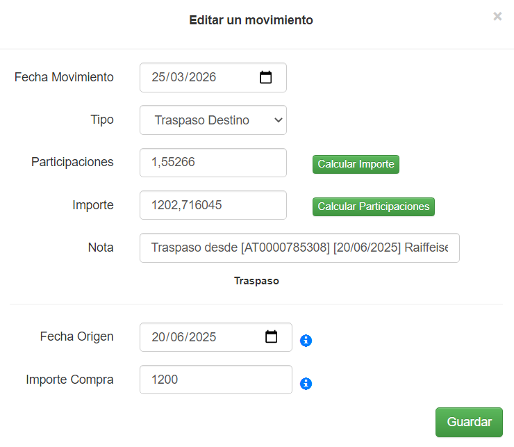
Task: Select the Nota text field
Action: [x=299, y=247]
